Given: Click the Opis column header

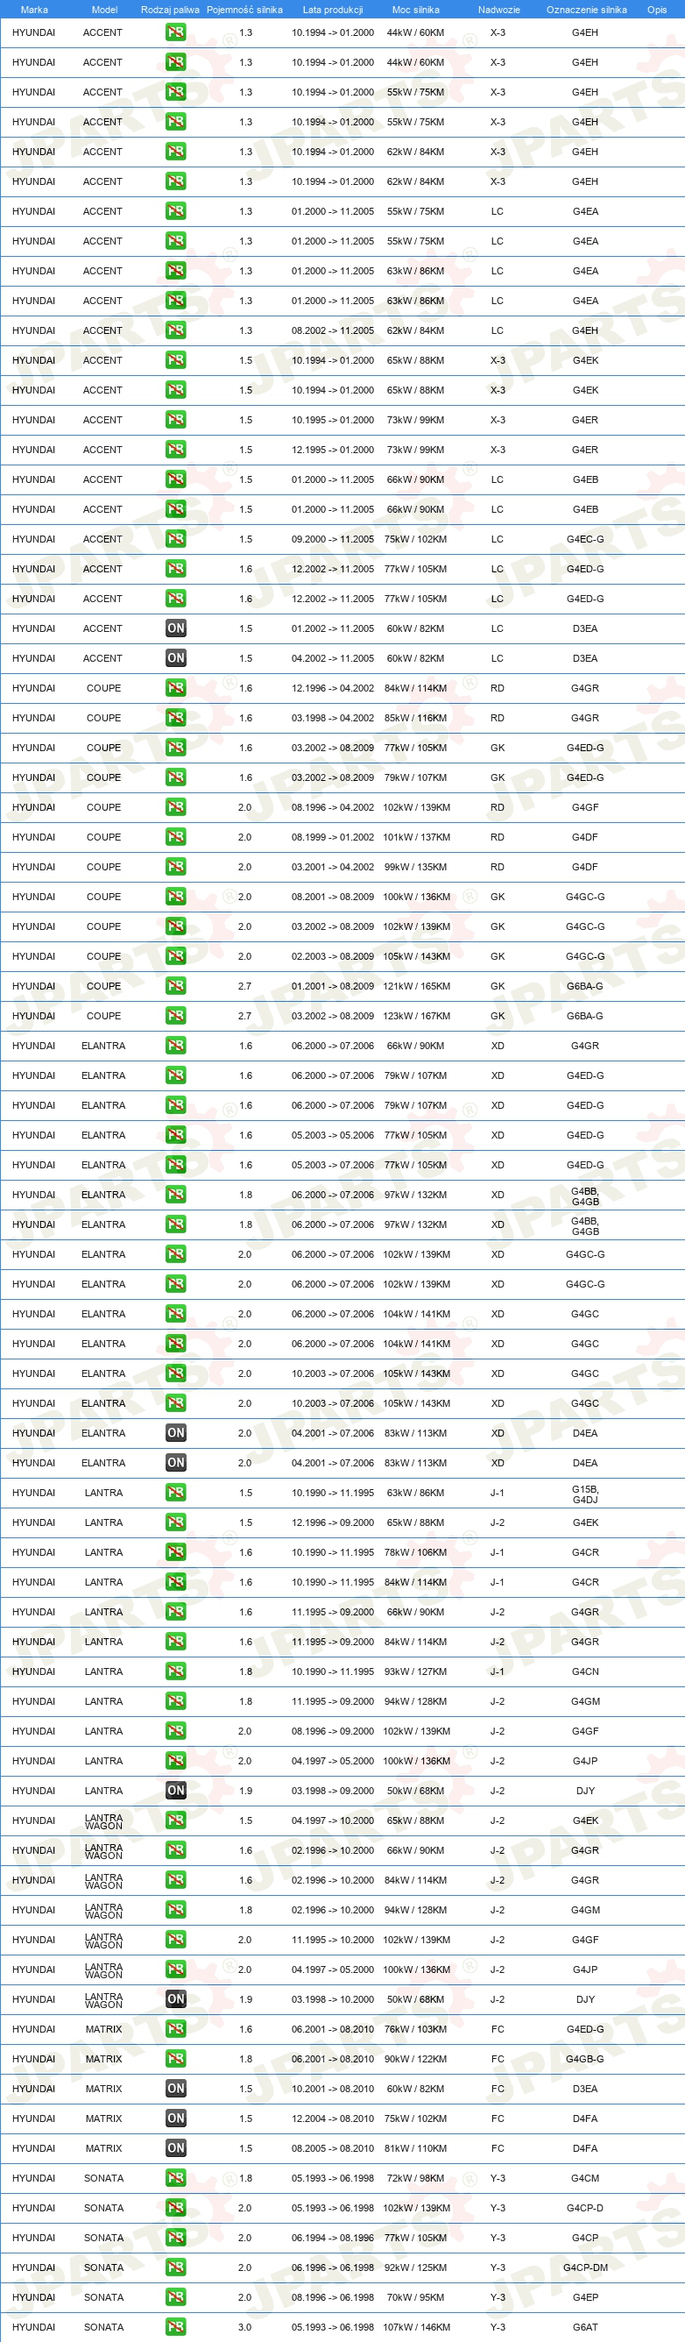Looking at the screenshot, I should [657, 10].
